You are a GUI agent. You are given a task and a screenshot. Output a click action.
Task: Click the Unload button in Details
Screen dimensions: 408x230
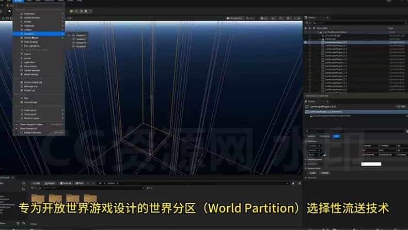coord(325,173)
